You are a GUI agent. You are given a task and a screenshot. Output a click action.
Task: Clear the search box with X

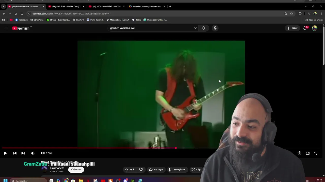(x=196, y=28)
